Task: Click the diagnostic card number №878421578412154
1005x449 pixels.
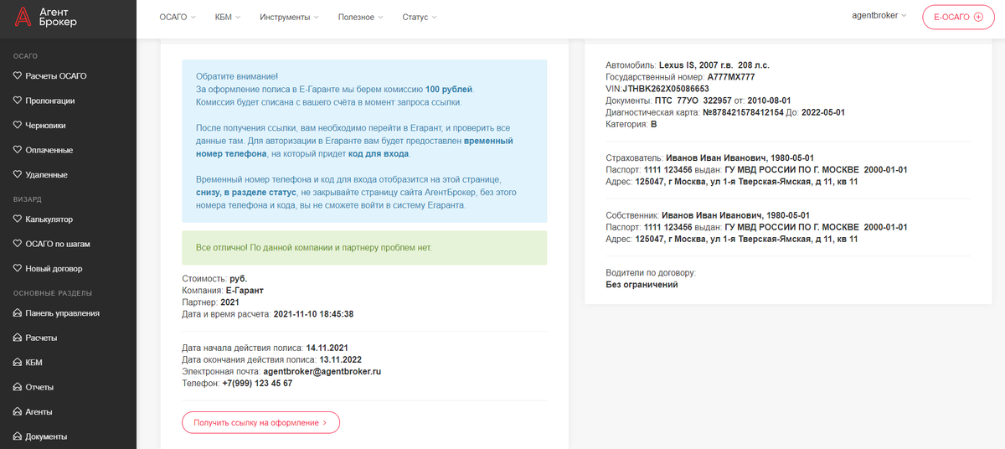Action: pyautogui.click(x=743, y=112)
